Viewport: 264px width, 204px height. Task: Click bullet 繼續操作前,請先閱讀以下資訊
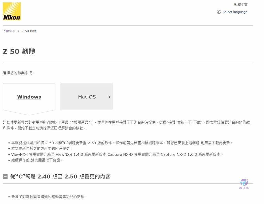point(37,160)
